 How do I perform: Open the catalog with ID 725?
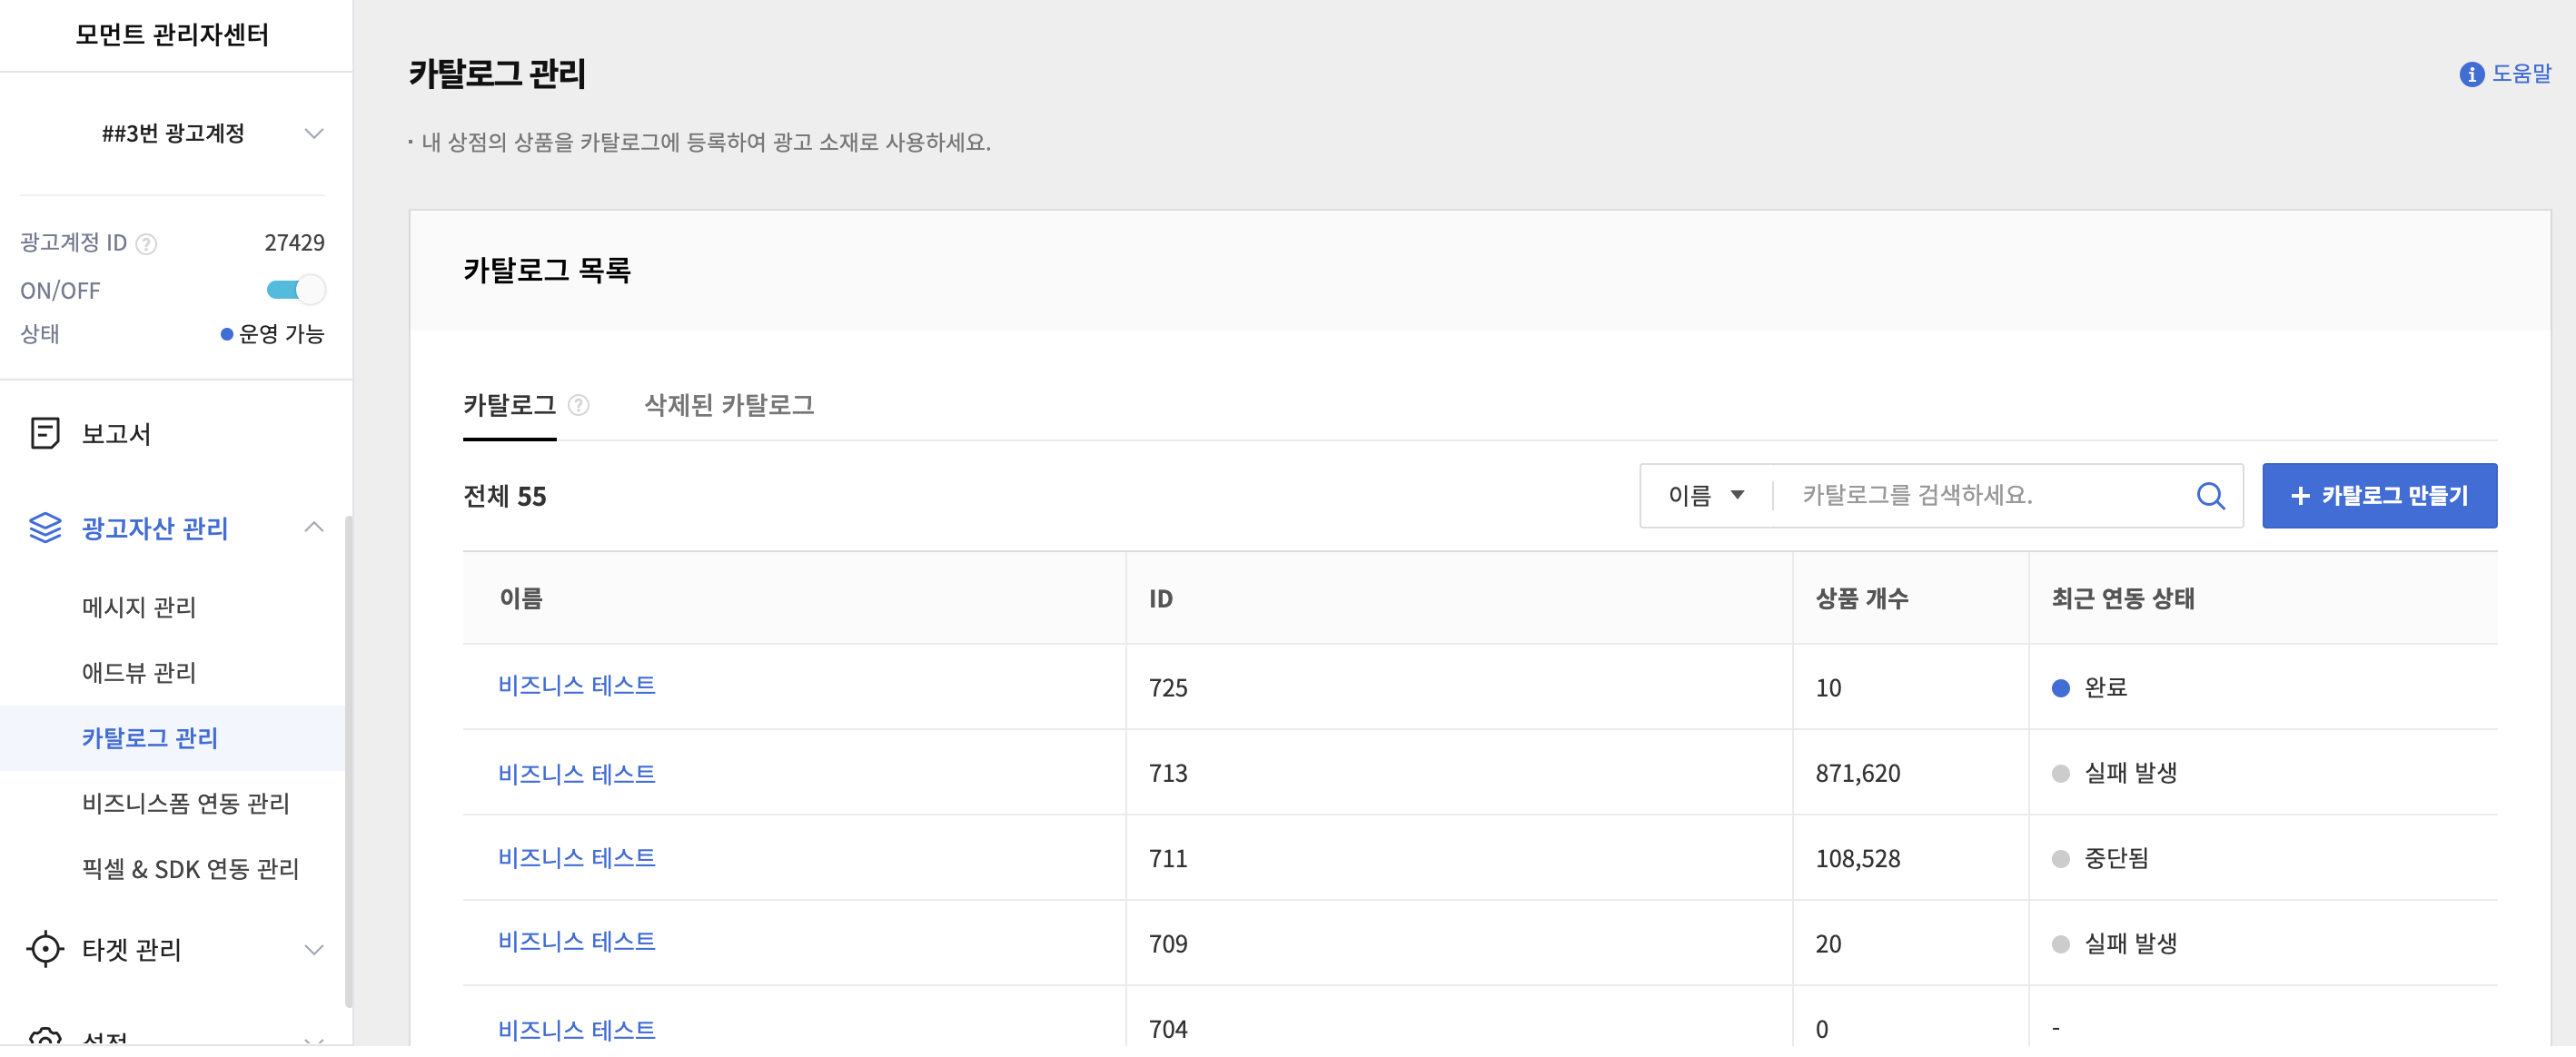pos(576,685)
